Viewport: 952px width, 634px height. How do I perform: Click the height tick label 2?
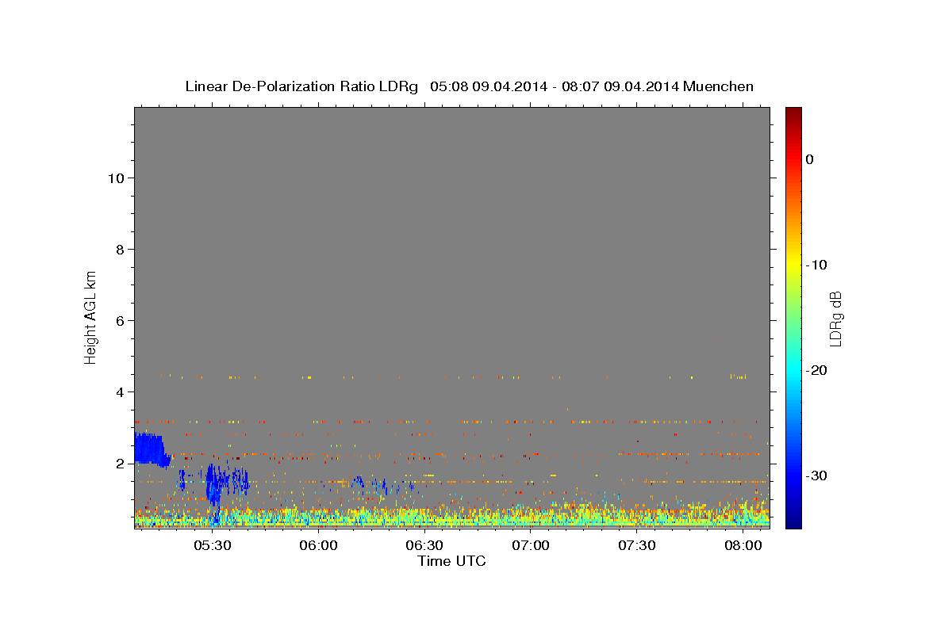click(x=120, y=464)
